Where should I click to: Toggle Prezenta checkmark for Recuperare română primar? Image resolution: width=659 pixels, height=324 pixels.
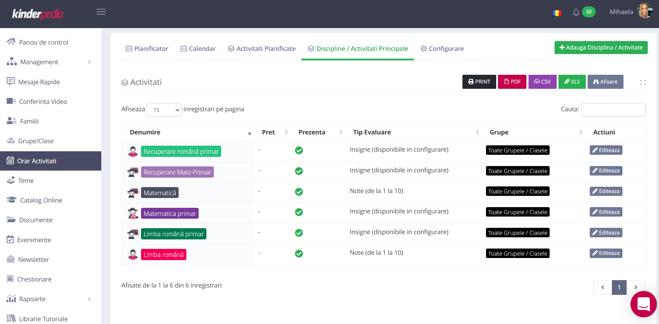click(299, 151)
